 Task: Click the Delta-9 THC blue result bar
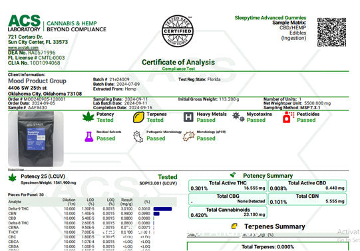click(162, 209)
